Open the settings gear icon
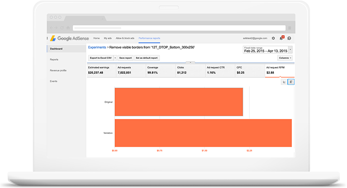This screenshot has width=347, height=188. [273, 38]
